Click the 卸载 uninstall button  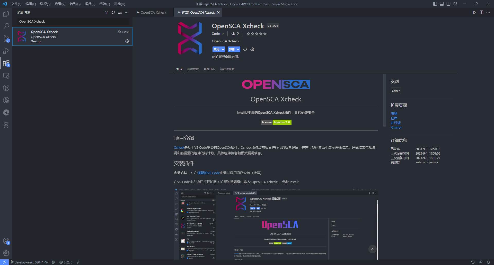232,49
